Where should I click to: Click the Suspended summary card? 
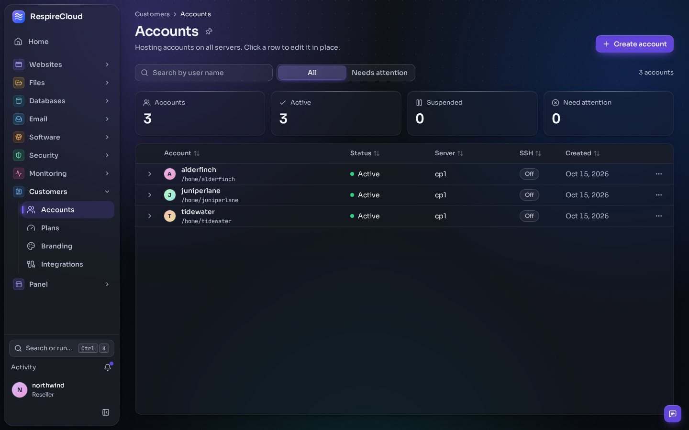click(x=472, y=113)
